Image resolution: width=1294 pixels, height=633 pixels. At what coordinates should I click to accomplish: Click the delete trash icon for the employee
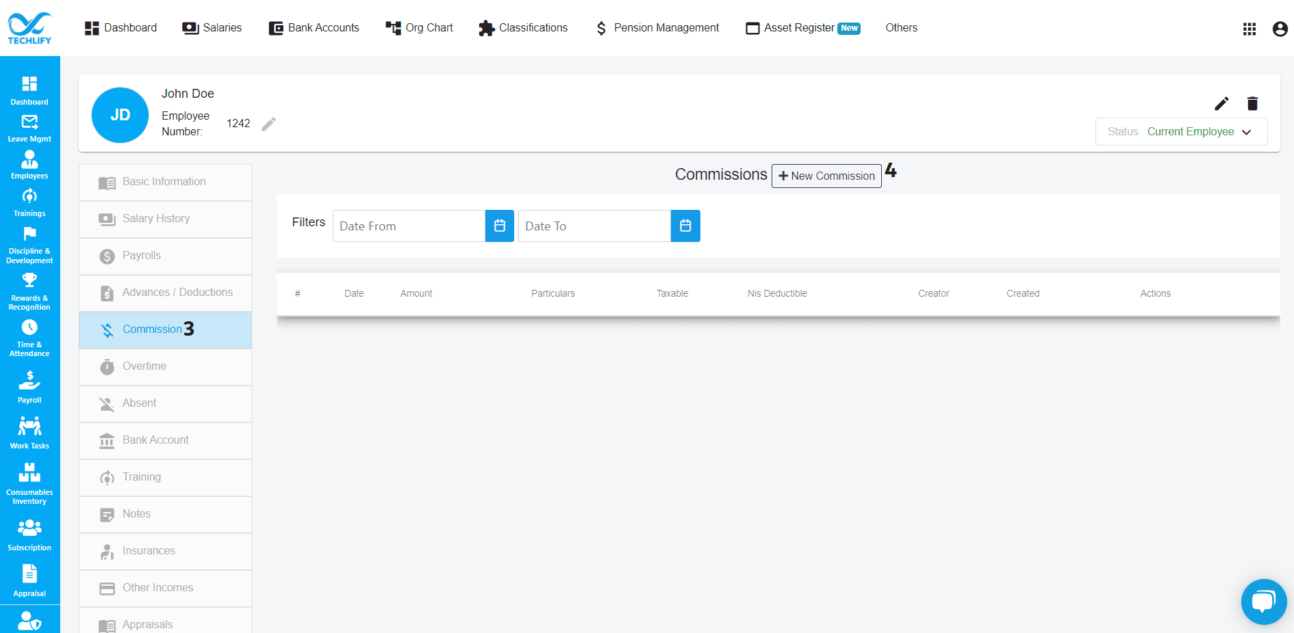click(x=1252, y=103)
